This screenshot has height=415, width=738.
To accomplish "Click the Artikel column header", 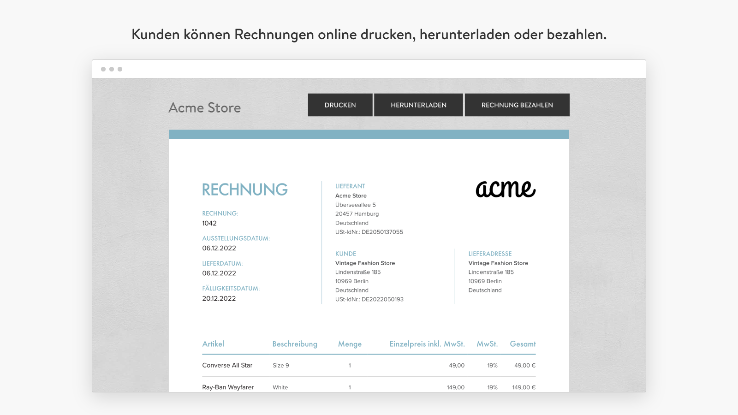I will click(213, 344).
